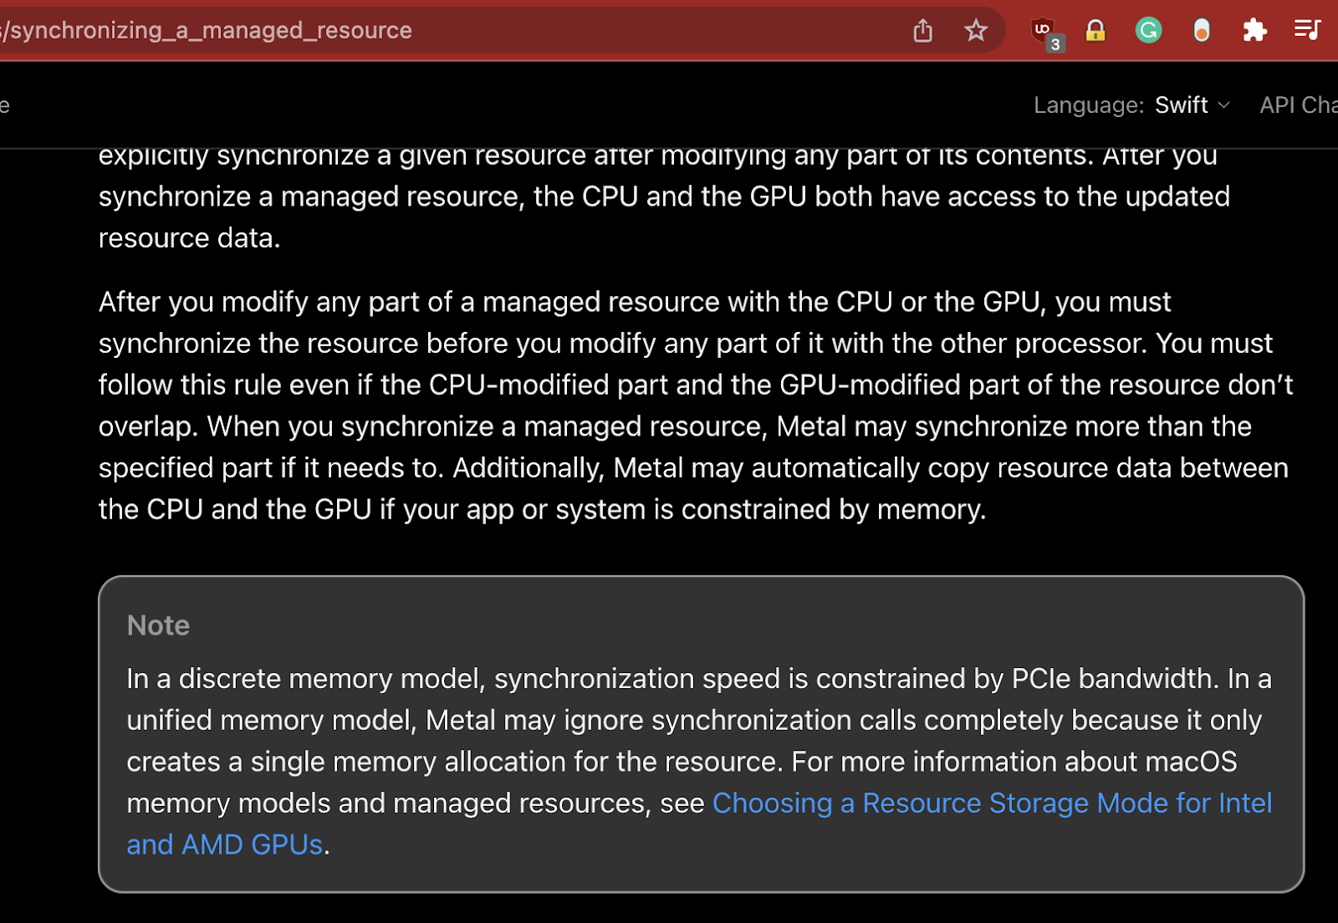Expand the Language Swift dropdown

pos(1192,105)
